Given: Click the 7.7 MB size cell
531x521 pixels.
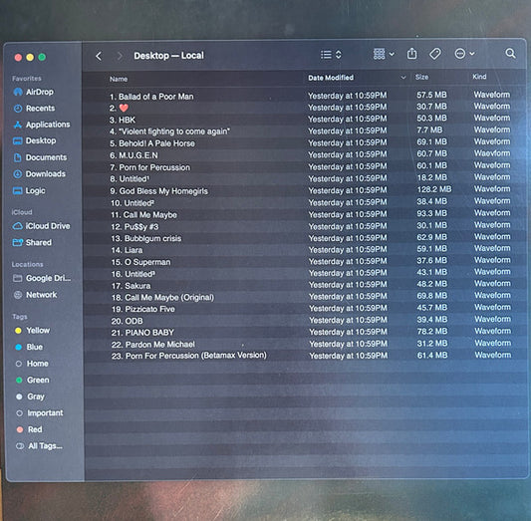Looking at the screenshot, I should pyautogui.click(x=429, y=130).
